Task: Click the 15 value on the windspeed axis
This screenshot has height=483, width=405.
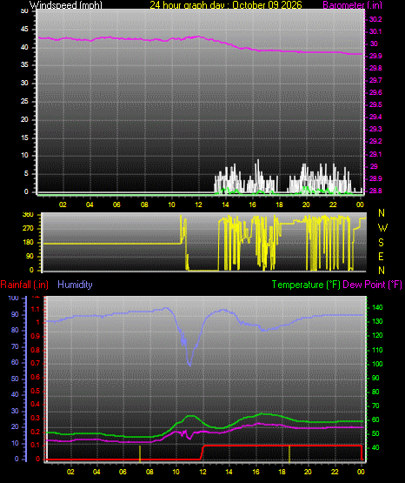Action: pos(24,138)
